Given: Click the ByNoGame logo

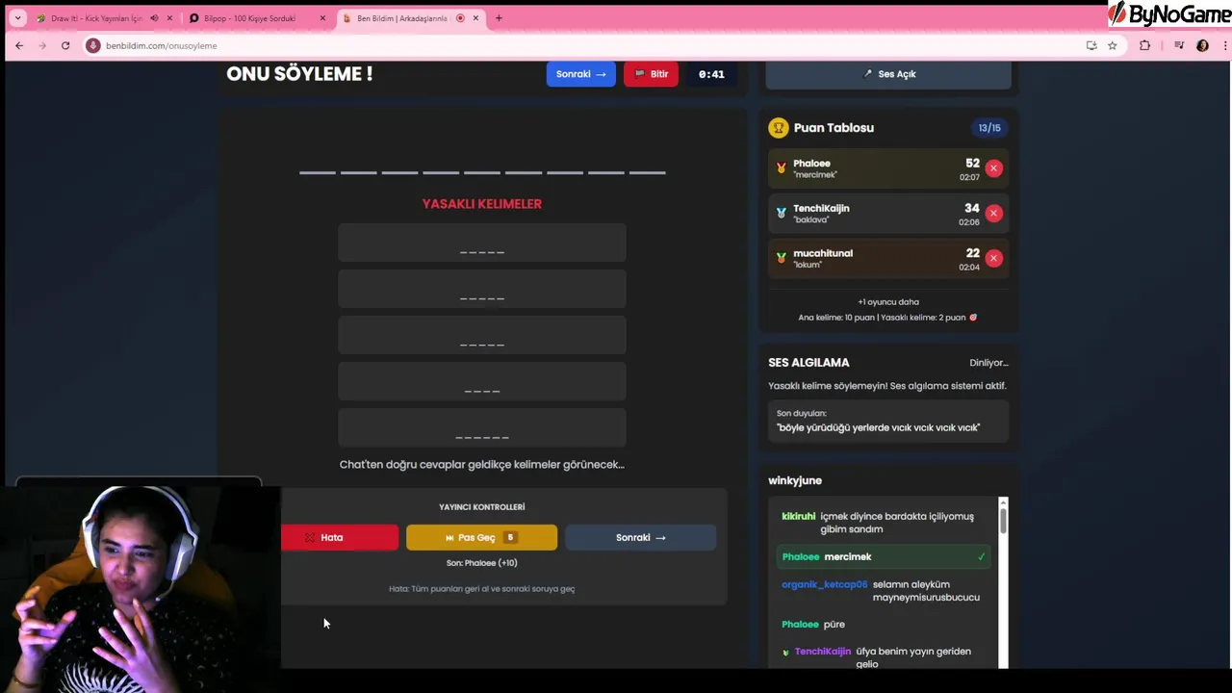Looking at the screenshot, I should click(1169, 13).
